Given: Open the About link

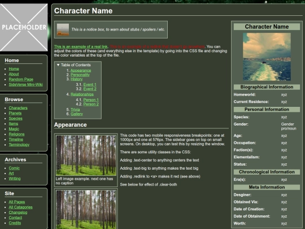Looking at the screenshot, I should point(14,74).
